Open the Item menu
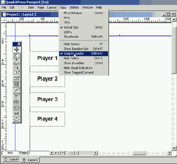 point(31,8)
